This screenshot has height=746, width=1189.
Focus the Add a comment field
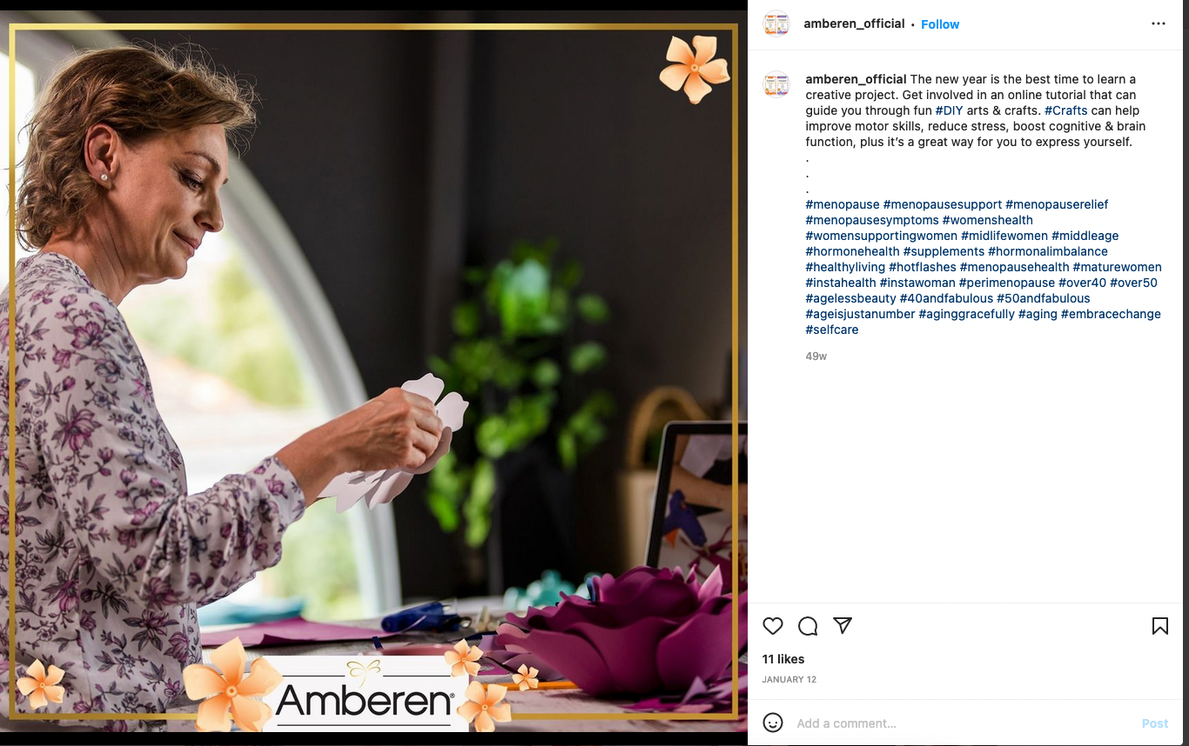pyautogui.click(x=962, y=723)
